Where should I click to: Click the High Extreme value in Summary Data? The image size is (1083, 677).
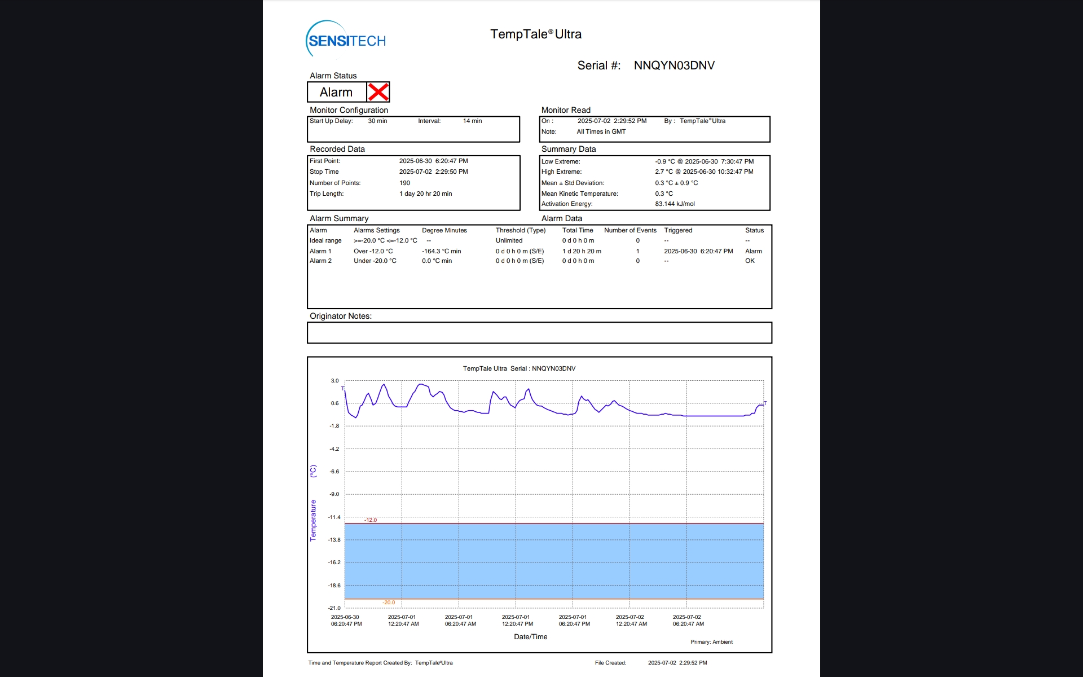704,172
